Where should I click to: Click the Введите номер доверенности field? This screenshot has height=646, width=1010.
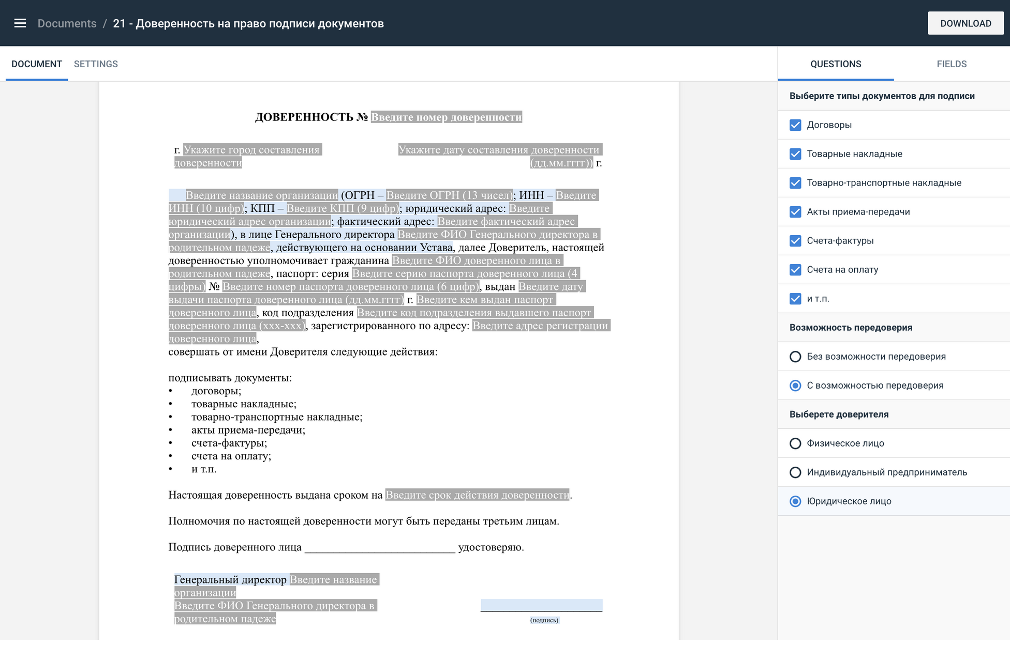pos(446,117)
